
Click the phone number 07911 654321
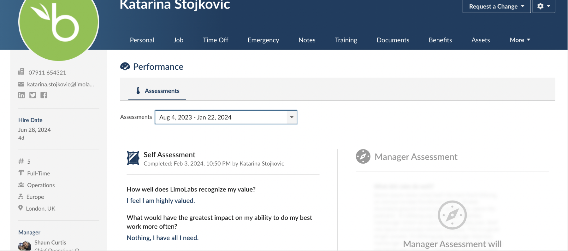[47, 73]
